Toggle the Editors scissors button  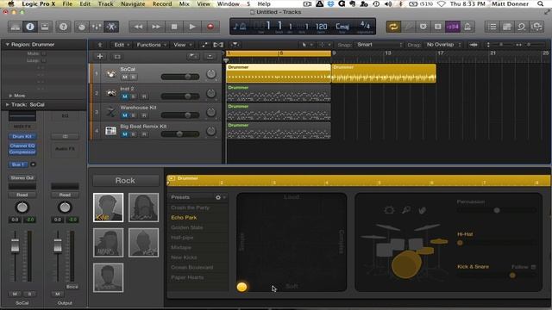point(111,27)
